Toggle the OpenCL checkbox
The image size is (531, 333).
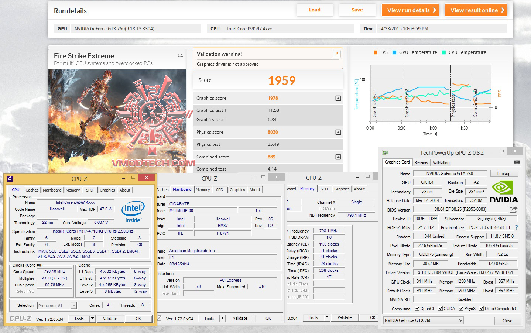tap(417, 309)
